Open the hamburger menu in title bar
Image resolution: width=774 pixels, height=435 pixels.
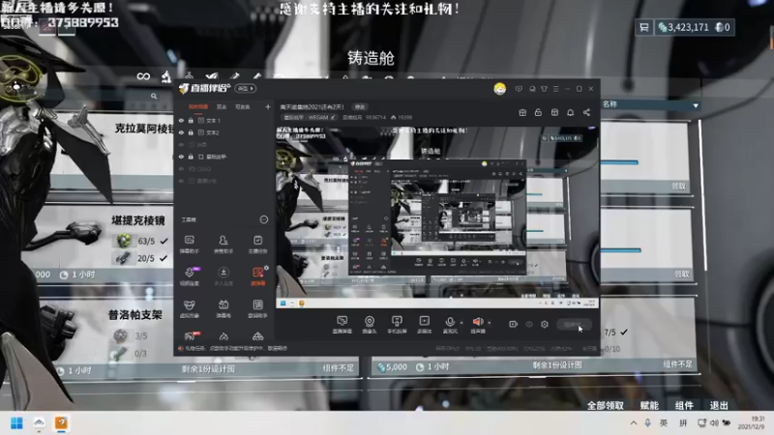point(555,89)
